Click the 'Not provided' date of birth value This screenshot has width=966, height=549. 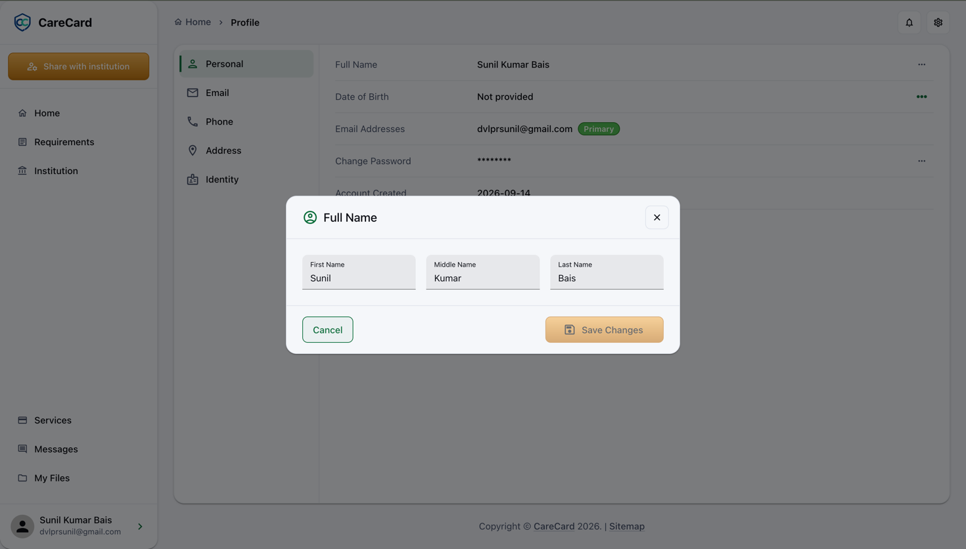pos(505,97)
